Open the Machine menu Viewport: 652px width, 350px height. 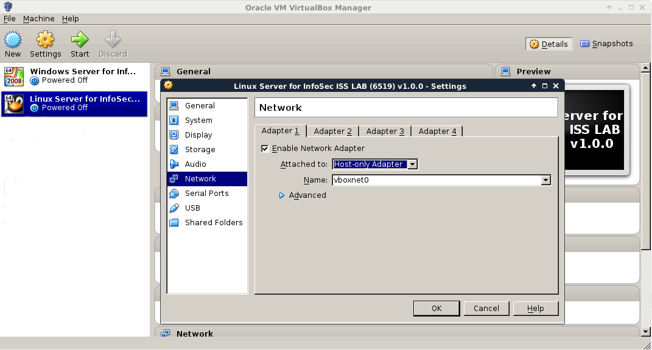click(x=39, y=19)
